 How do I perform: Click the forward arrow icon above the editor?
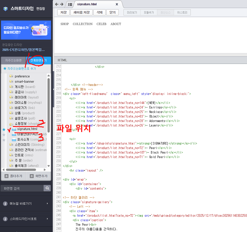click(62, 4)
